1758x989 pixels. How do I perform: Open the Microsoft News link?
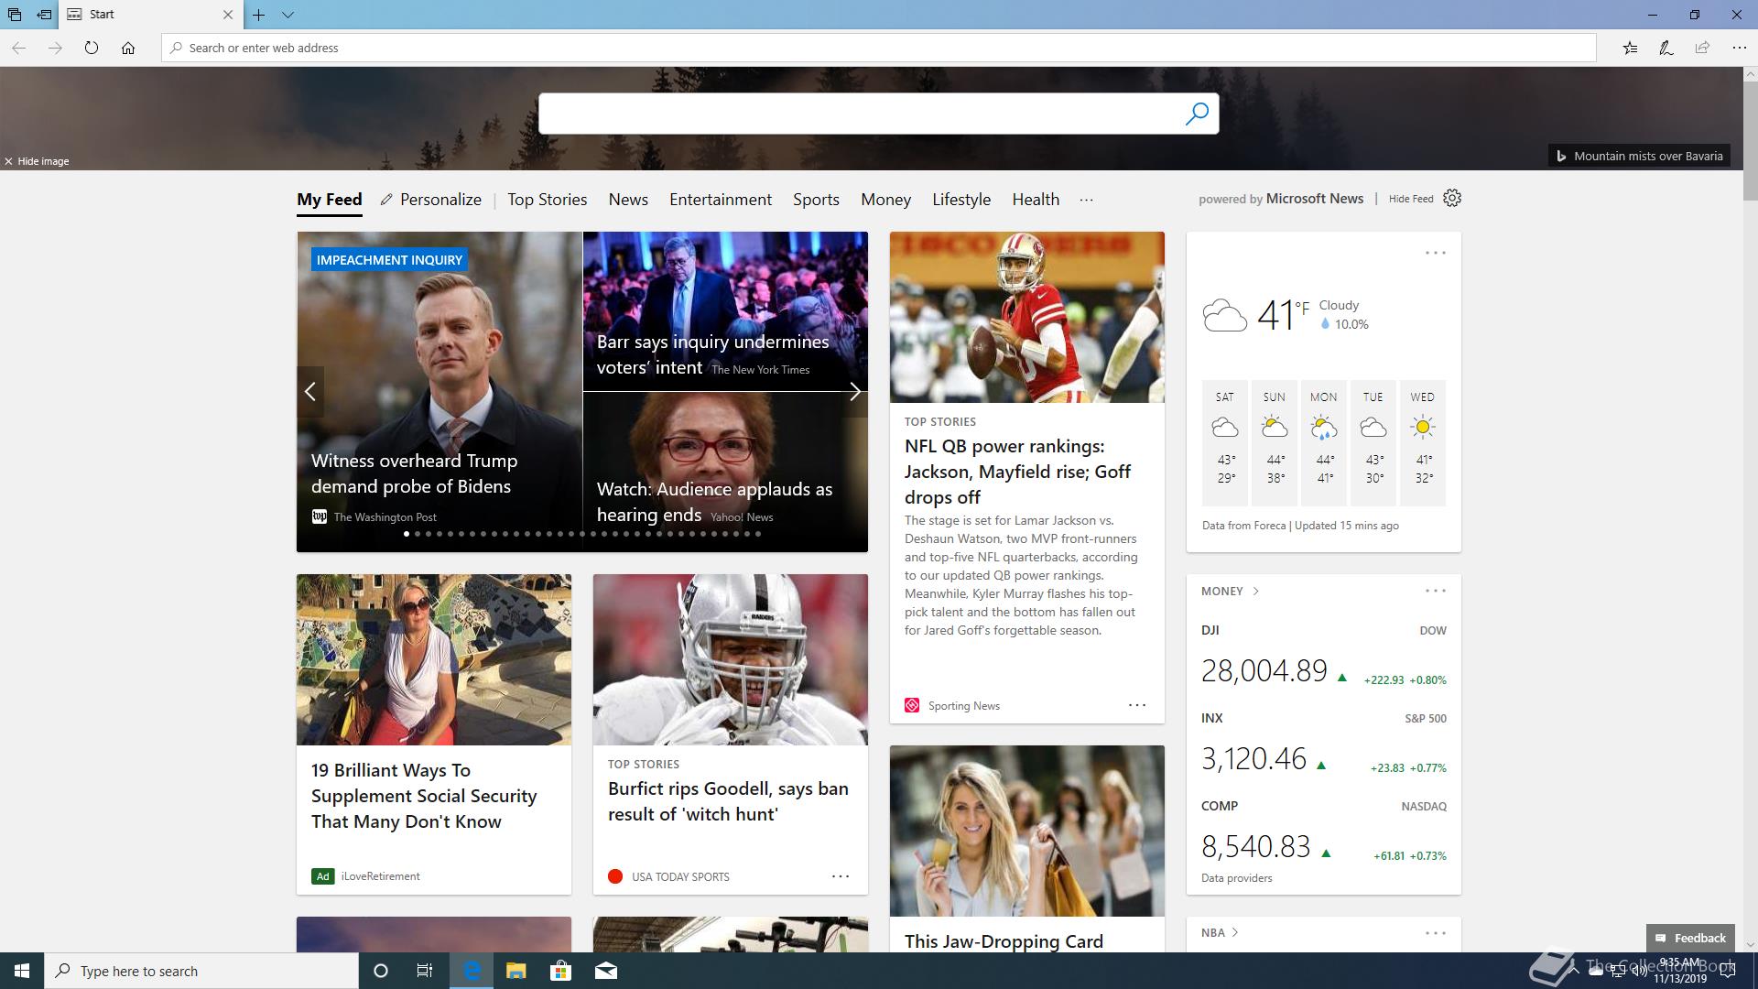(1314, 199)
